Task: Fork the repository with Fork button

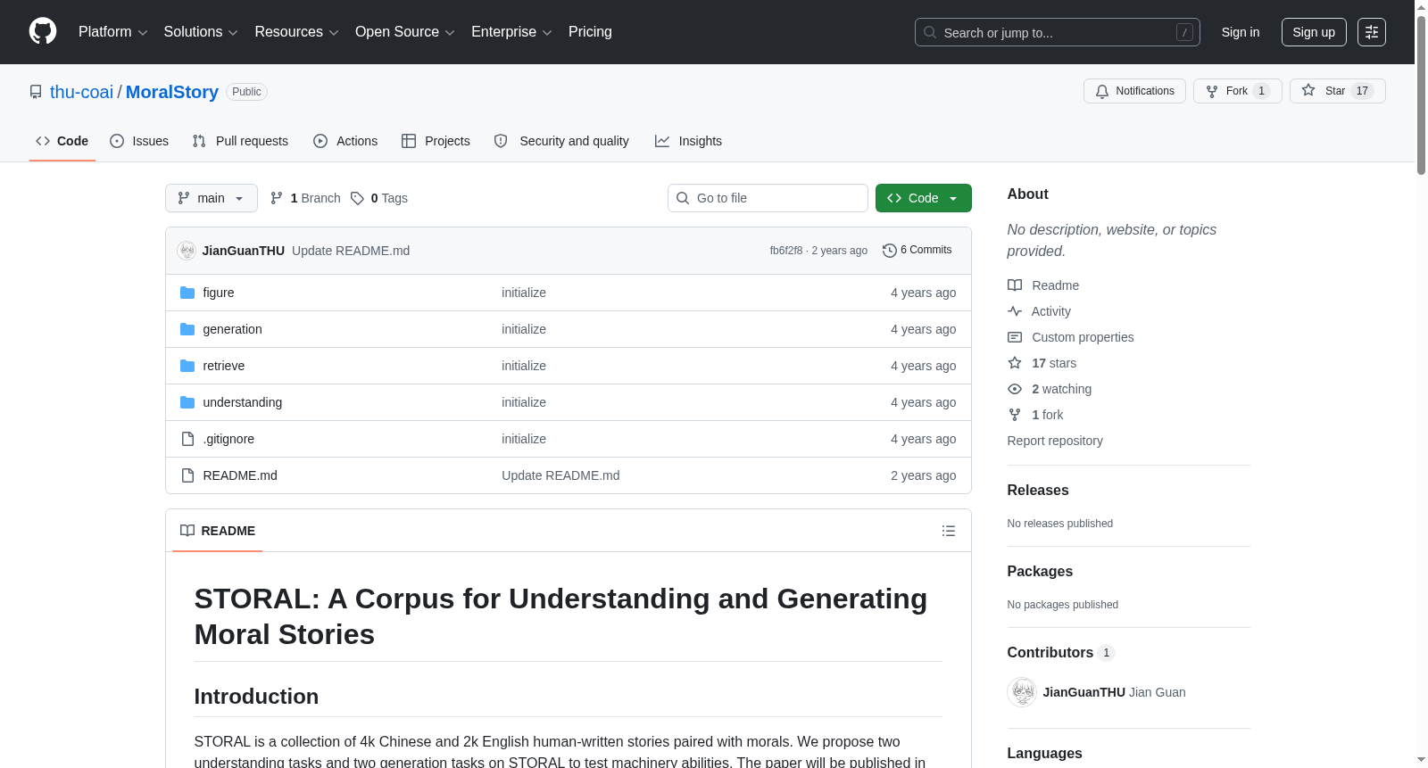Action: point(1237,91)
